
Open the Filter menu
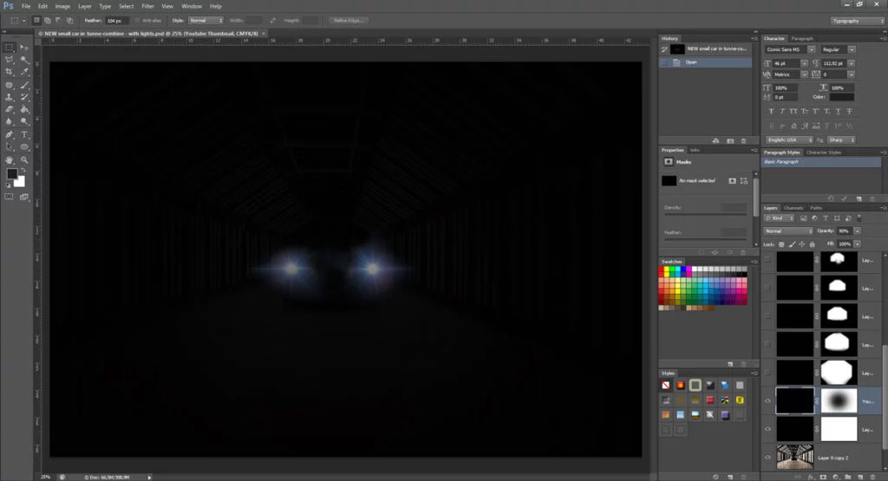[x=148, y=6]
